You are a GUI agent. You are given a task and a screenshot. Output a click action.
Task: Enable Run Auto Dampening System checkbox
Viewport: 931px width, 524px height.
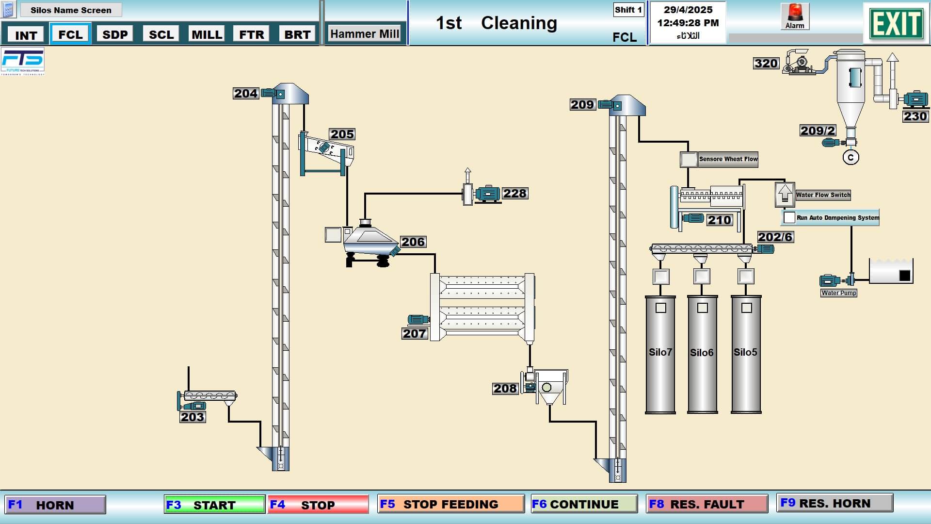pyautogui.click(x=789, y=217)
